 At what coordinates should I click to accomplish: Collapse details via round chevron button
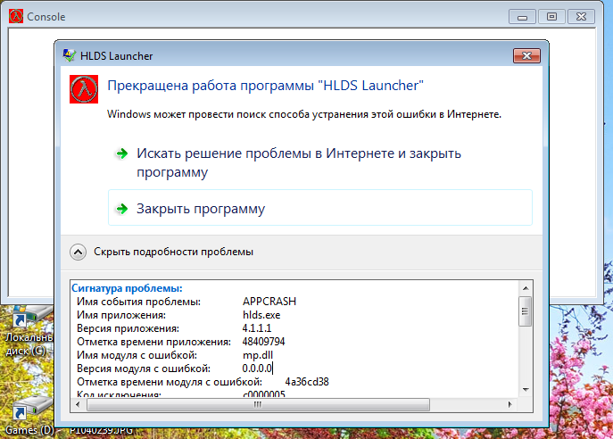pos(79,253)
